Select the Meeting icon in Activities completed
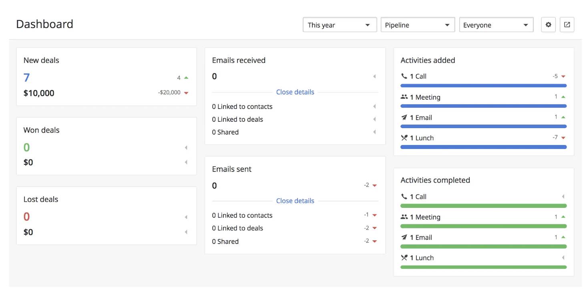 405,217
